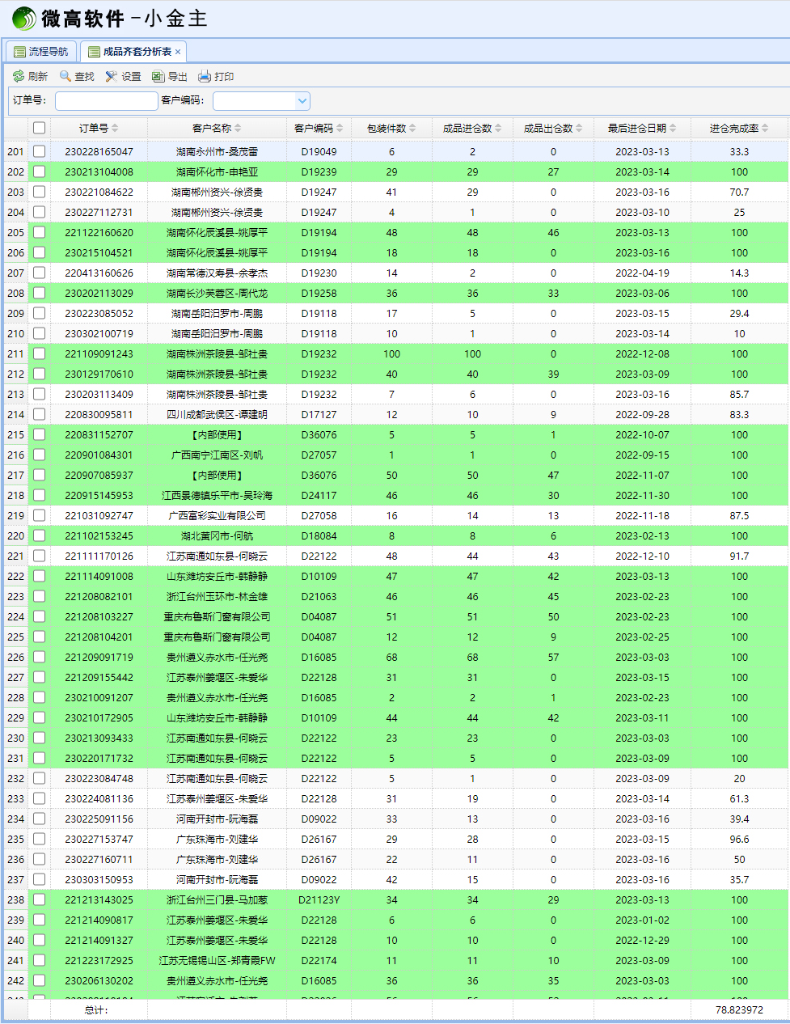790x1024 pixels.
Task: Click inside the 订单号 input field
Action: (106, 101)
